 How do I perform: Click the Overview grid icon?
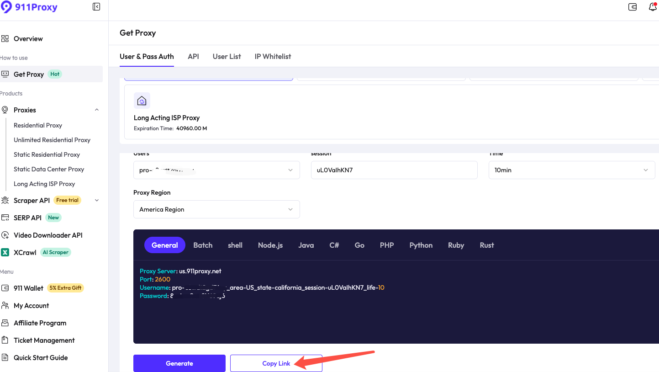click(x=5, y=39)
